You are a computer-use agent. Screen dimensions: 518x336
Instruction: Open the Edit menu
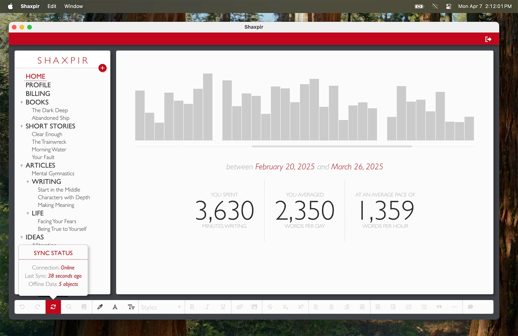point(52,6)
